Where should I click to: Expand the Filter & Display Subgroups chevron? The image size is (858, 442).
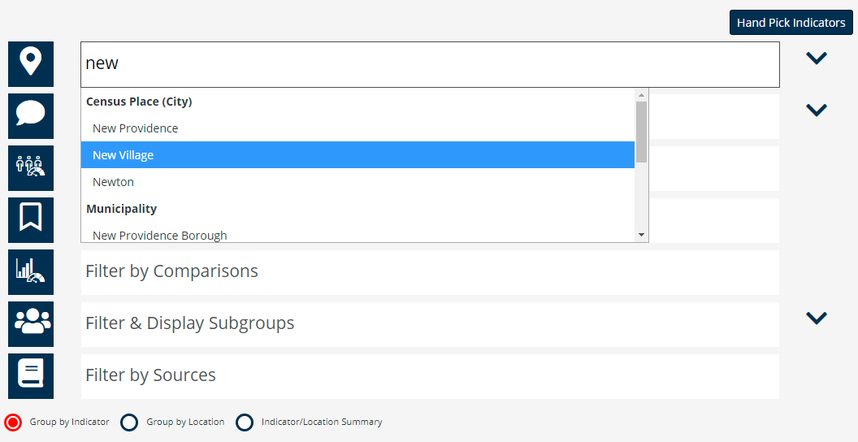[816, 318]
